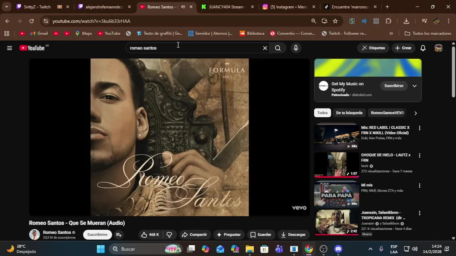
Task: Open the Chrome apps grid in bookmarks bar
Action: 6,33
